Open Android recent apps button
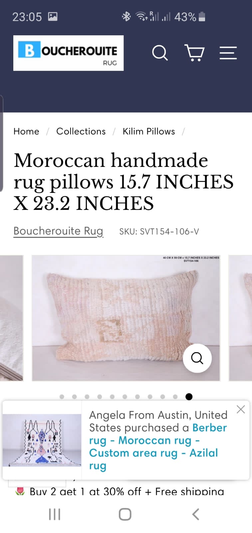Viewport: 252px width, 533px height. click(x=55, y=514)
